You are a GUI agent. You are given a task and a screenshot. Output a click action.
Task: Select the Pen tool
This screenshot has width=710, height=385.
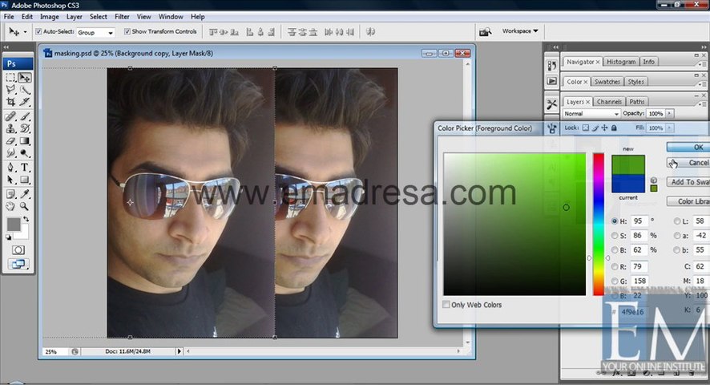click(11, 168)
